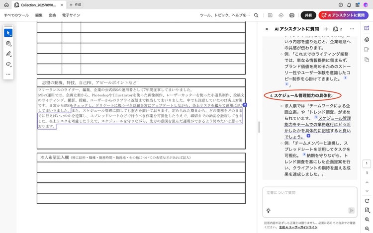Image resolution: width=373 pixels, height=233 pixels.
Task: Click the current page number box
Action: coord(367,163)
